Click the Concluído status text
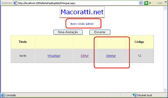The image size is (168, 98). (x=11, y=95)
